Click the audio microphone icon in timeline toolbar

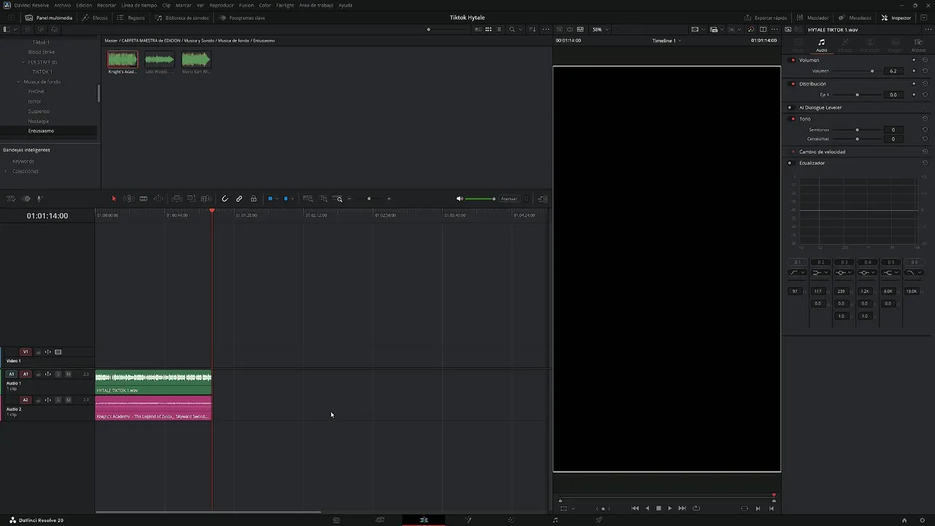[x=39, y=199]
